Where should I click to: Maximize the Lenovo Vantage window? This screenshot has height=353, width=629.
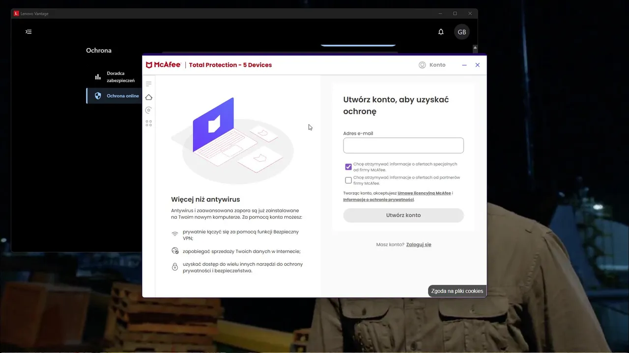tap(455, 14)
